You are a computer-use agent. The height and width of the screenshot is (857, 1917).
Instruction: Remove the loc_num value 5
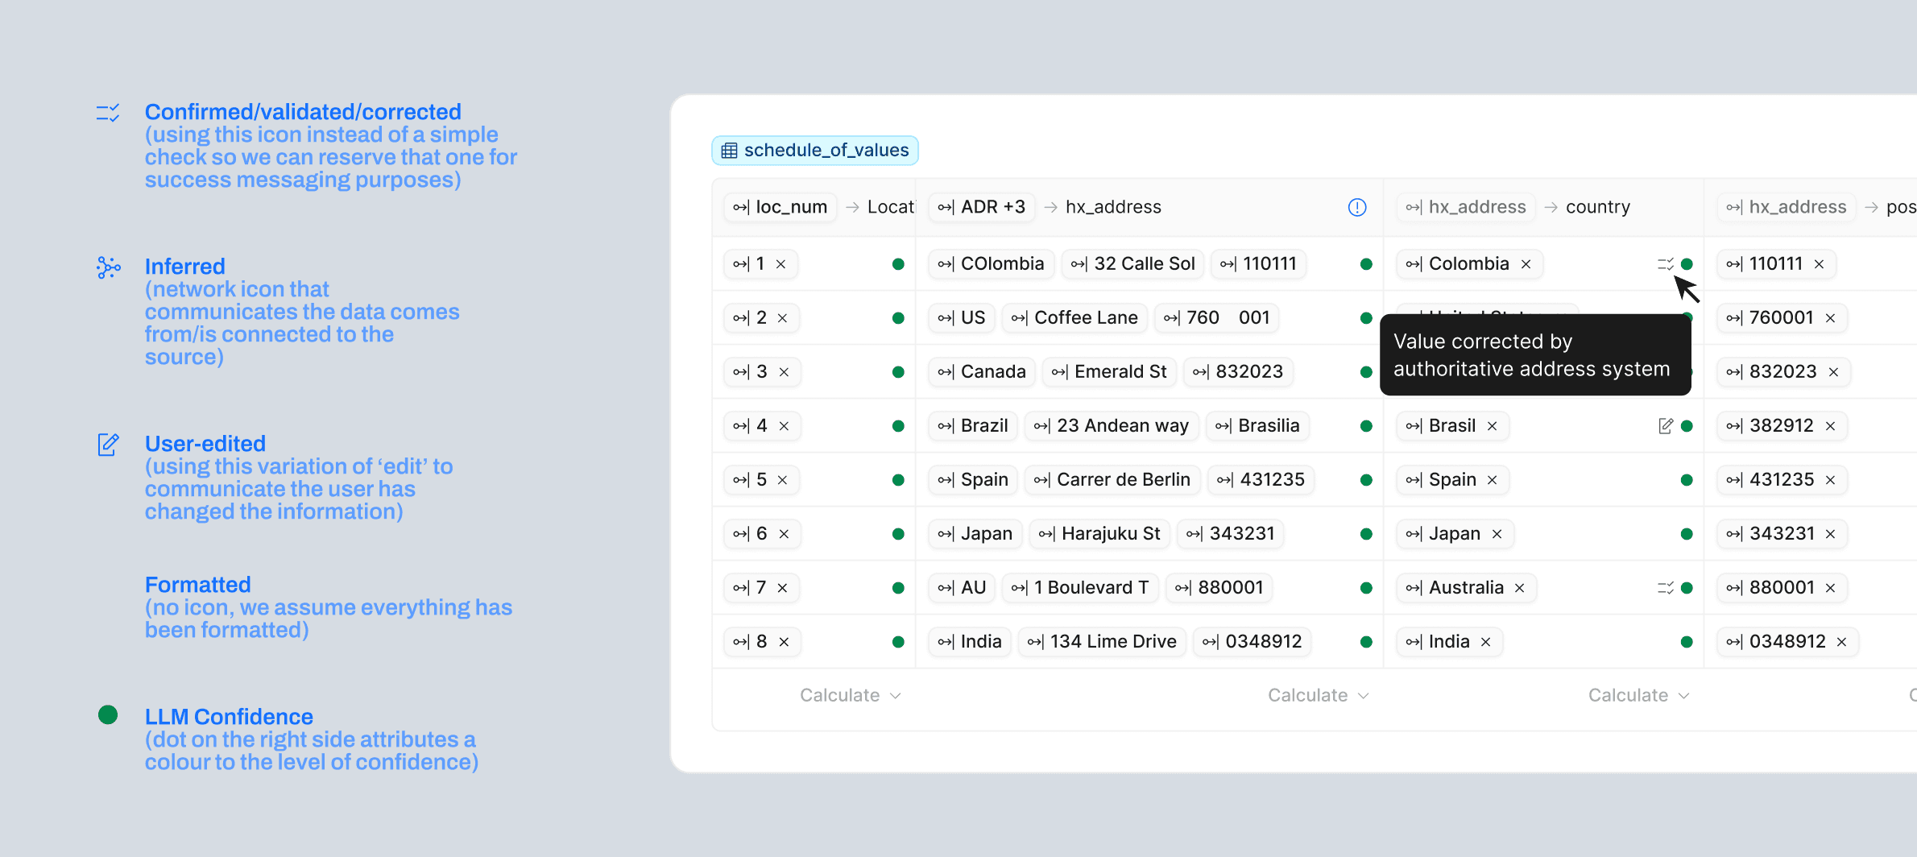tap(782, 480)
